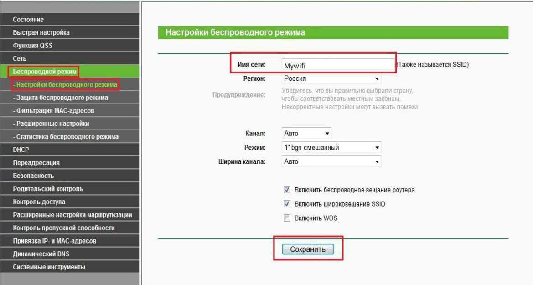Click the Сохранить button

(308, 249)
